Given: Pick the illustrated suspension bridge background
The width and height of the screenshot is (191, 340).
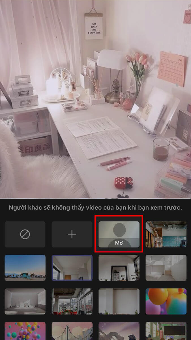Looking at the screenshot, I should (72, 331).
